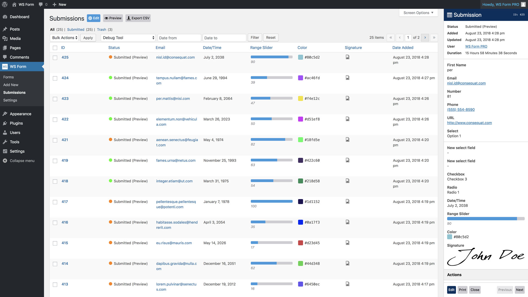Focus the Date from input field
Screen dimensions: 528x297
coord(179,38)
